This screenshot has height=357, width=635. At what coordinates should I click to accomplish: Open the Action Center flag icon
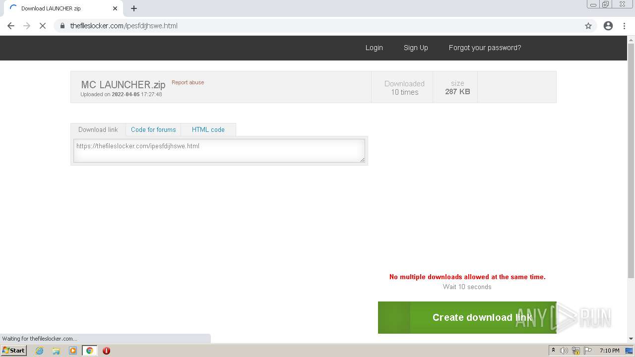pyautogui.click(x=588, y=351)
